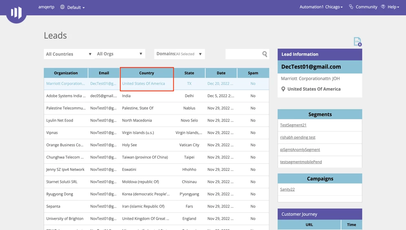This screenshot has width=406, height=230.
Task: Select the Ryugyong Dong lead row
Action: click(x=156, y=194)
